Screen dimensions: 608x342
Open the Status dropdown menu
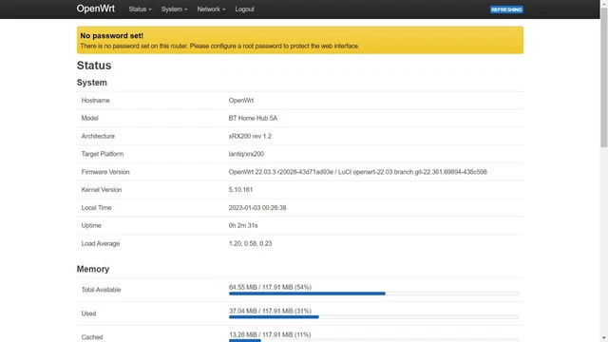[140, 9]
